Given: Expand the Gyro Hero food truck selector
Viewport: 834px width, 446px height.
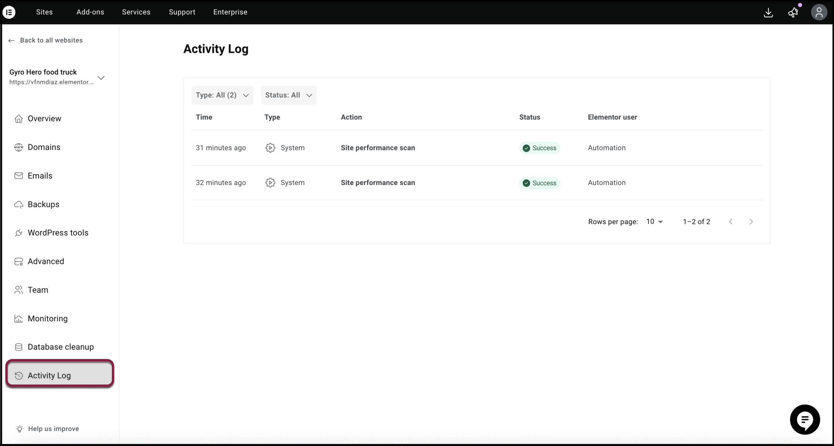Looking at the screenshot, I should (101, 78).
